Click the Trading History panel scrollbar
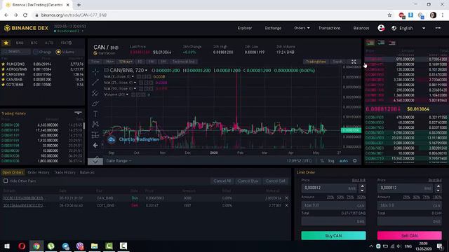This screenshot has height=252, width=449. tap(84, 126)
